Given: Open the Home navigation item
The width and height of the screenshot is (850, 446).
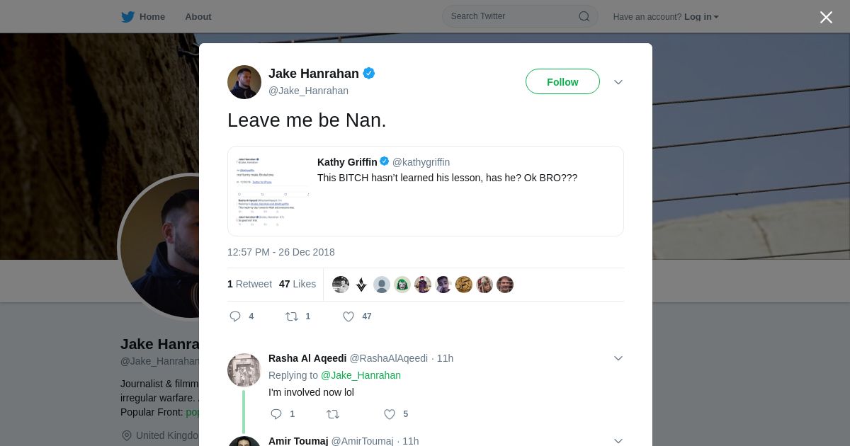Looking at the screenshot, I should pyautogui.click(x=152, y=17).
